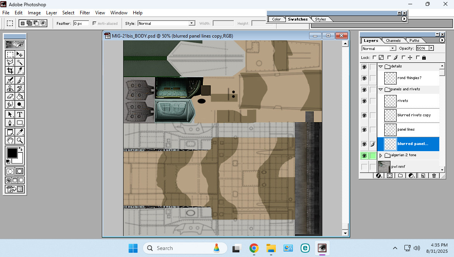Click the Jump to ImageReady button
The width and height of the screenshot is (454, 257).
tap(15, 189)
